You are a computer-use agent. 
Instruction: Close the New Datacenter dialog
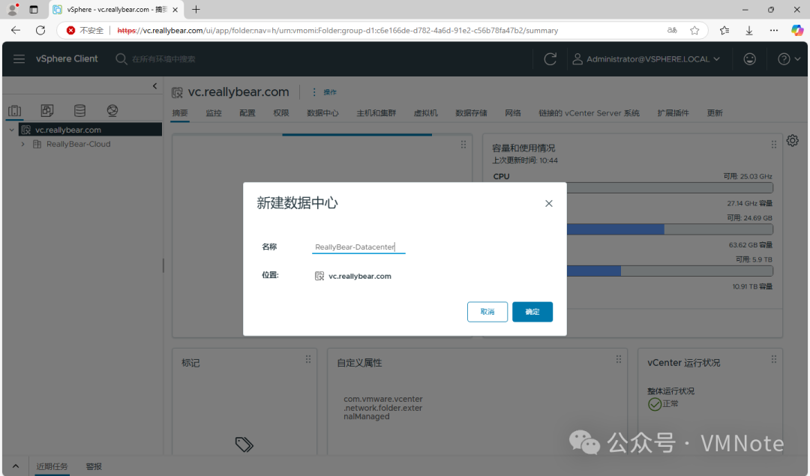tap(548, 203)
